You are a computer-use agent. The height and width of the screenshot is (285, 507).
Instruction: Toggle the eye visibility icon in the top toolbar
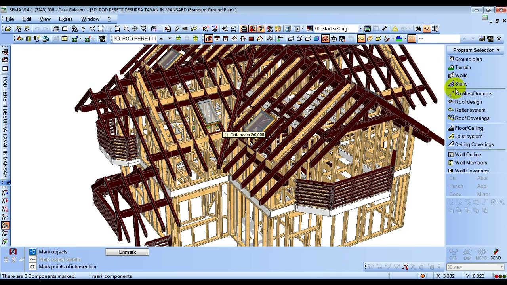[x=185, y=28]
